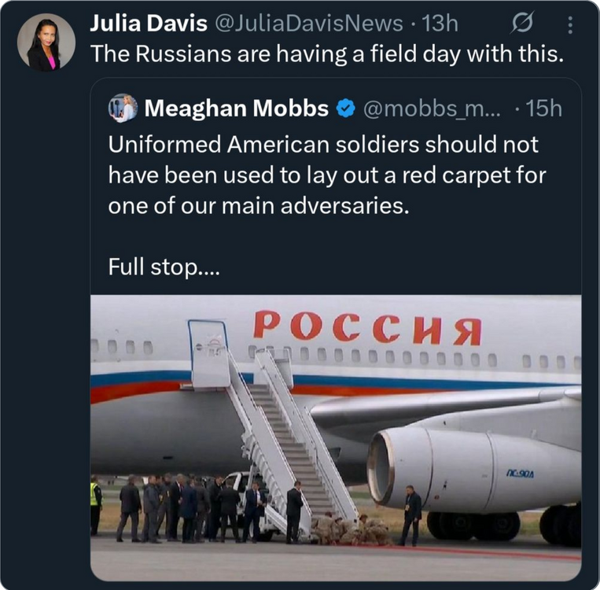Viewport: 600px width, 590px height.
Task: Click the Meaghan Mobbs display name
Action: pyautogui.click(x=236, y=109)
